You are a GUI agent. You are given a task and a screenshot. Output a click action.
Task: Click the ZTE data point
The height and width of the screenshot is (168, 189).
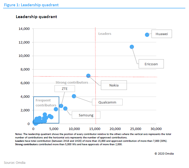(61, 106)
